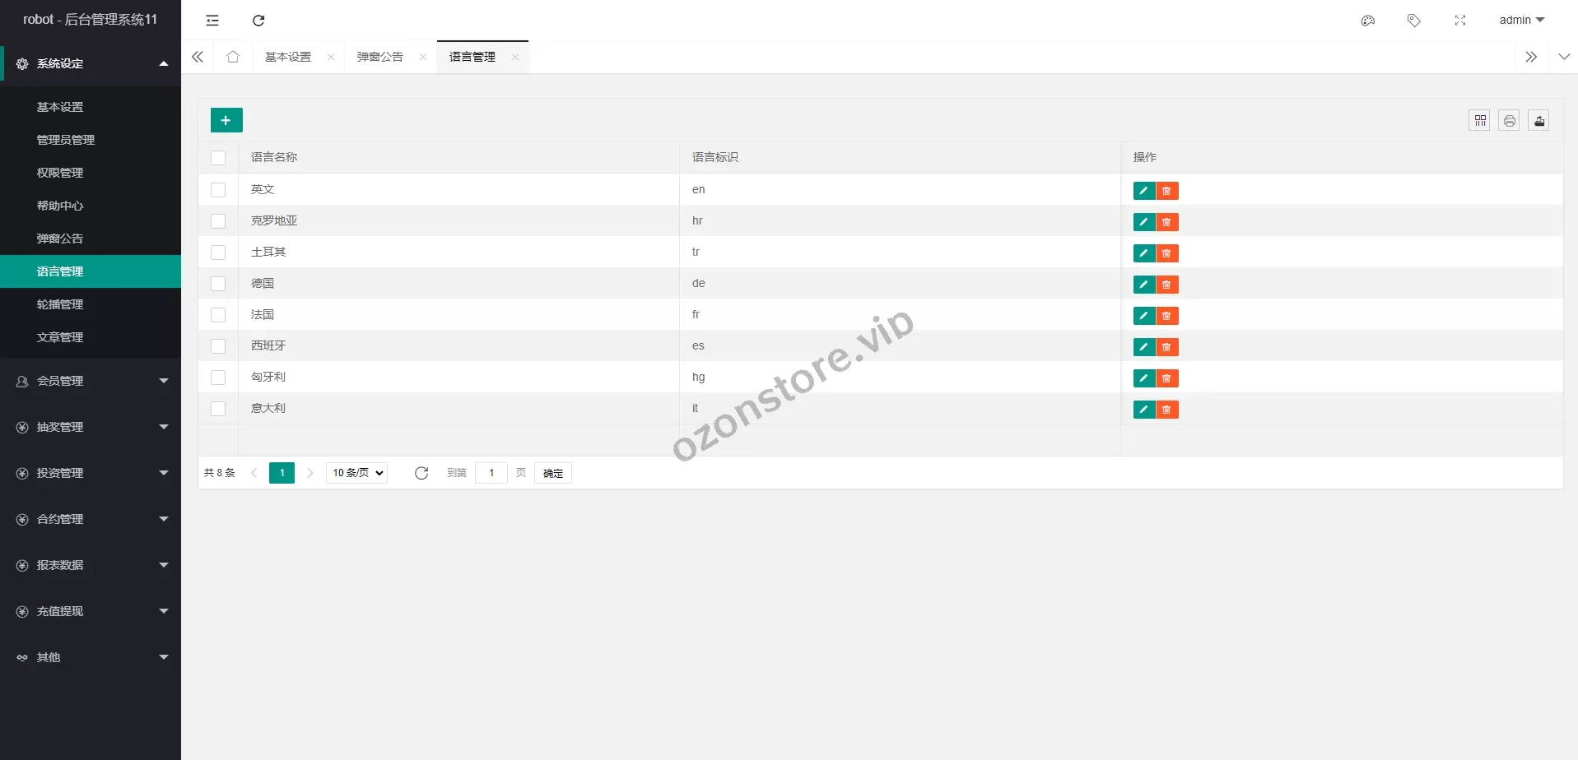Screen dimensions: 1578x760
Task: Delete the 克罗地亚 language entry
Action: (x=1166, y=222)
